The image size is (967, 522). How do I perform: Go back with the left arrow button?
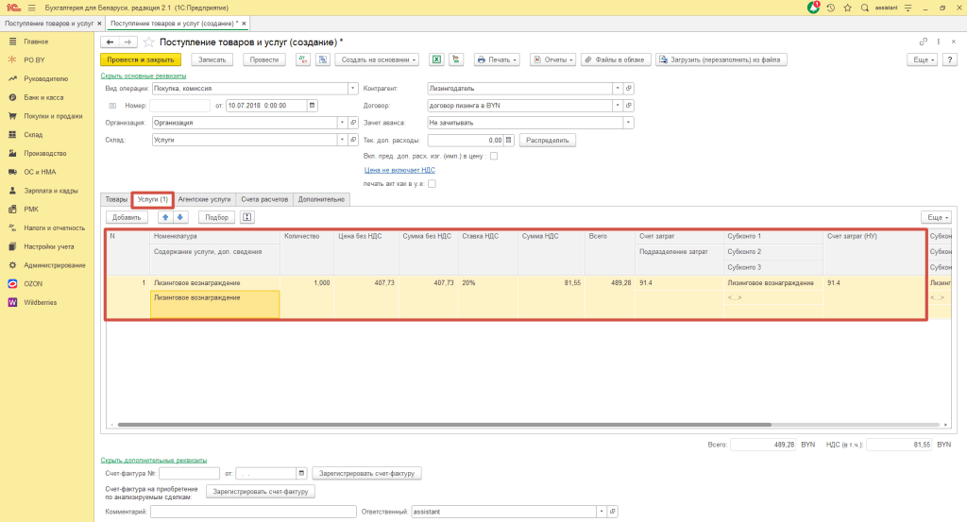[x=110, y=42]
